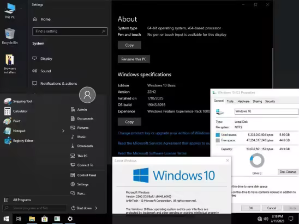
Task: Open This PC desktop icon
Action: pos(10,11)
